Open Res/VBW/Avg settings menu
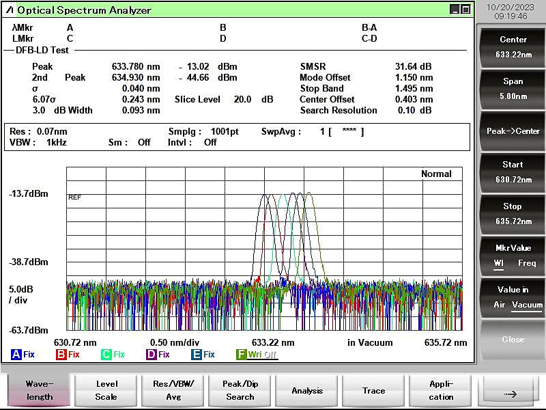The width and height of the screenshot is (546, 410). point(173,390)
